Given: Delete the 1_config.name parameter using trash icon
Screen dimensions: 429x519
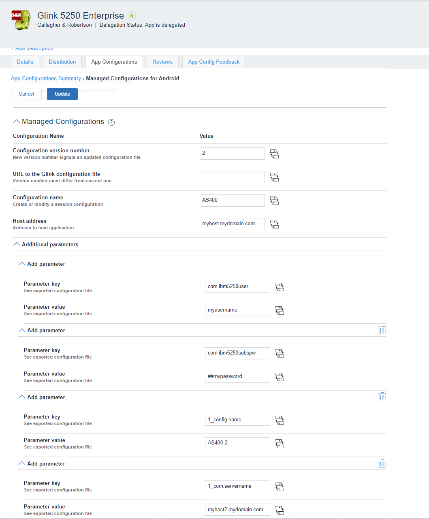Looking at the screenshot, I should click(382, 397).
